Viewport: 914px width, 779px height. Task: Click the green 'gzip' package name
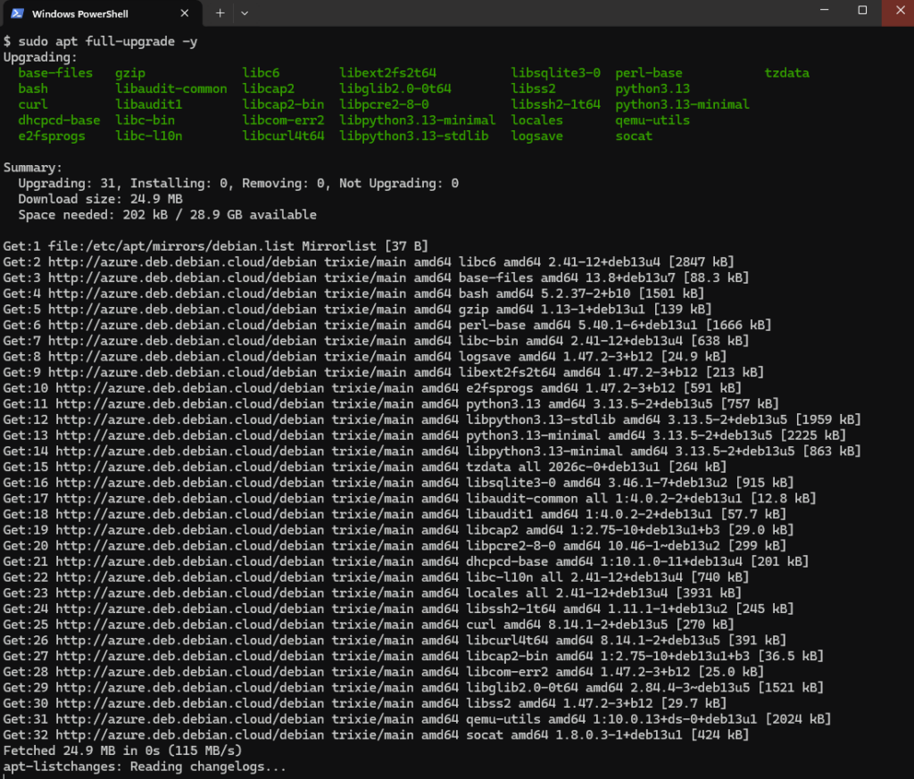[130, 73]
